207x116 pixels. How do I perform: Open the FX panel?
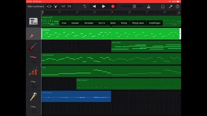70,6
